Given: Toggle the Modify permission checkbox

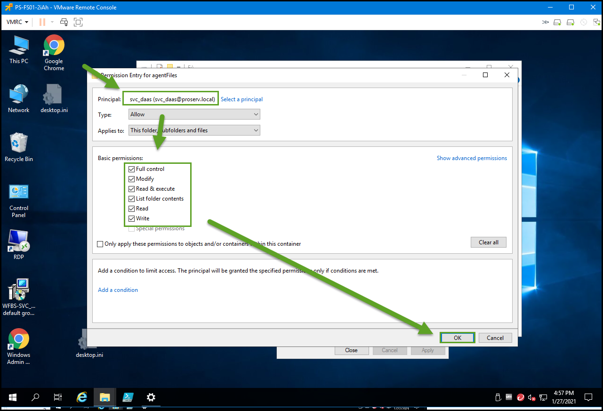Looking at the screenshot, I should coord(132,179).
